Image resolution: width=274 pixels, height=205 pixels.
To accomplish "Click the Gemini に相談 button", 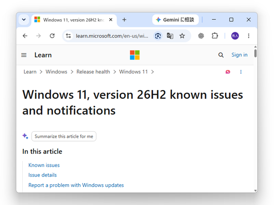I will tap(175, 20).
